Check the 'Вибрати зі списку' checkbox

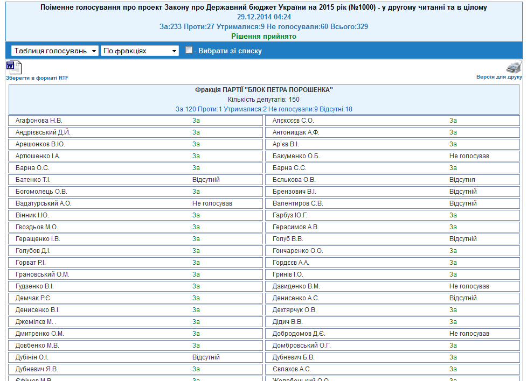point(189,50)
